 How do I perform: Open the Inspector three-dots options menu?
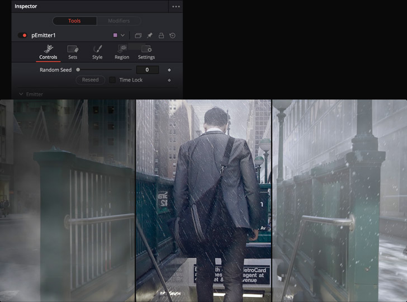point(176,6)
